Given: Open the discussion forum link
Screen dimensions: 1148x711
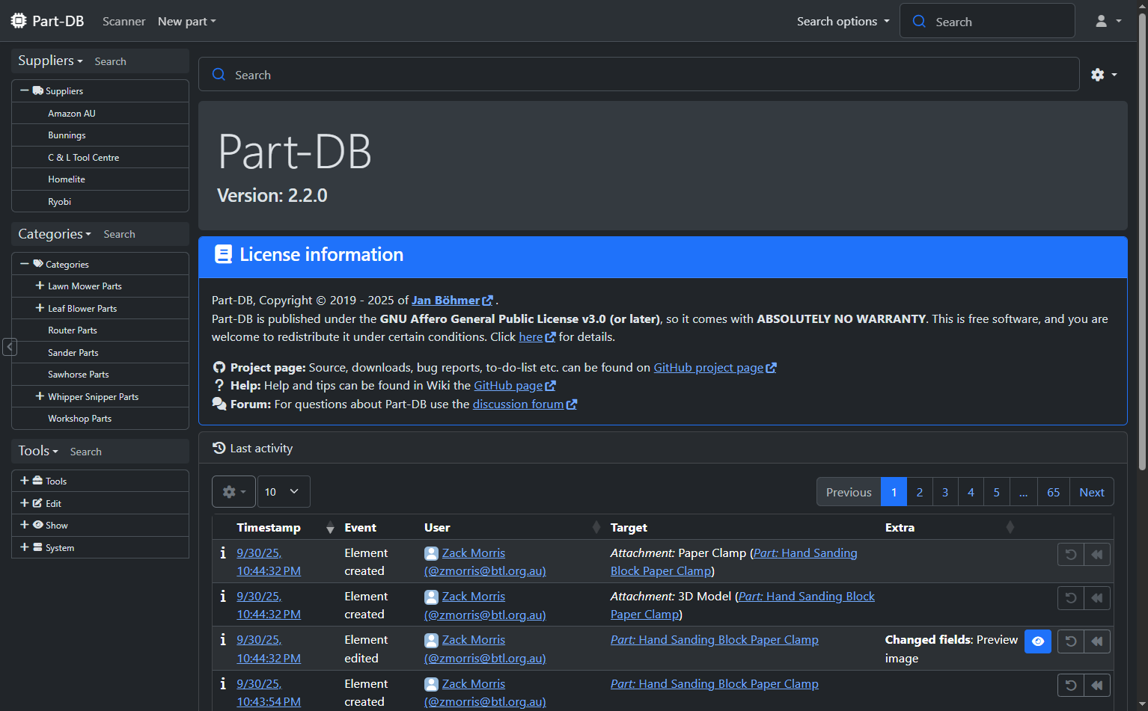Looking at the screenshot, I should (x=525, y=404).
